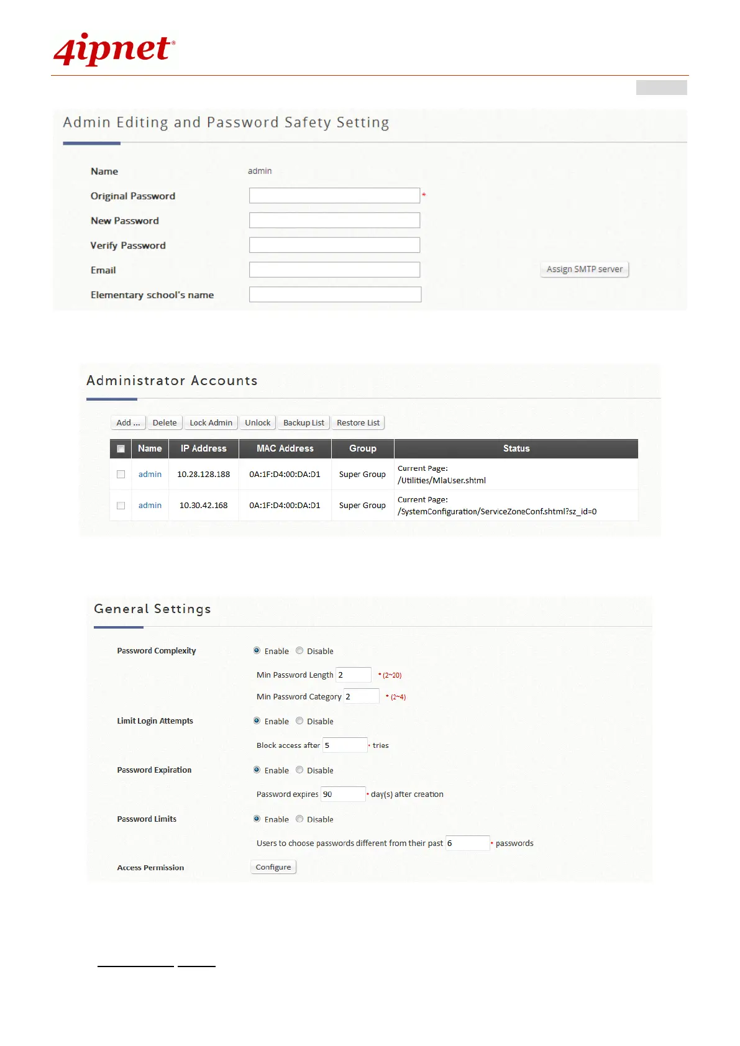Click the Add ... administrator button
Screen dimensions: 740x1046
128,422
